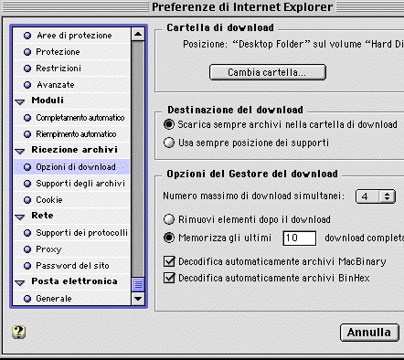Click the bullet icon beside Opzioni di download
The width and height of the screenshot is (404, 360).
click(x=27, y=167)
